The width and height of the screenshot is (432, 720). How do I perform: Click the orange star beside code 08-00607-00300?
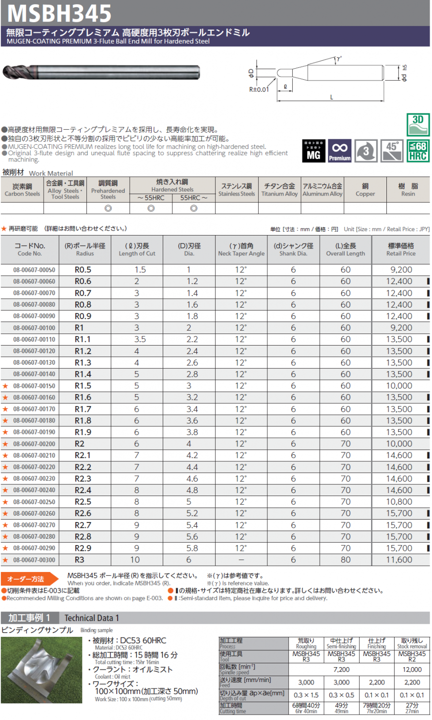5,560
